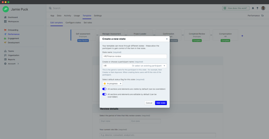
Task: Switch to the Activity tab
Action: click(68, 15)
